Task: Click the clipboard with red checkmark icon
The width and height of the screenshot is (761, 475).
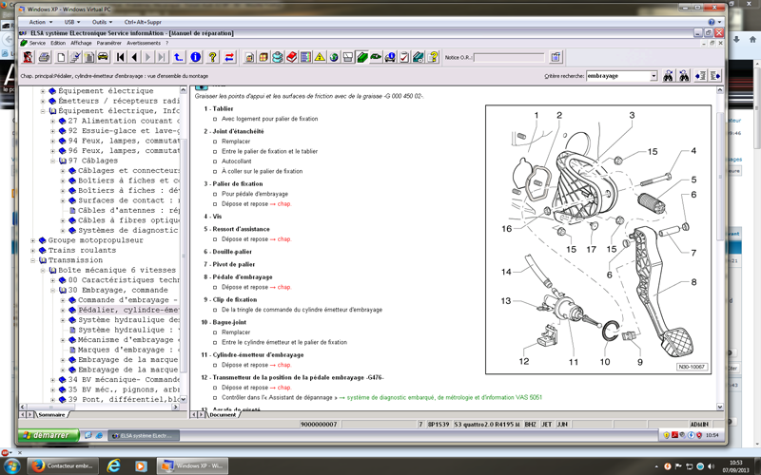Action: click(404, 57)
